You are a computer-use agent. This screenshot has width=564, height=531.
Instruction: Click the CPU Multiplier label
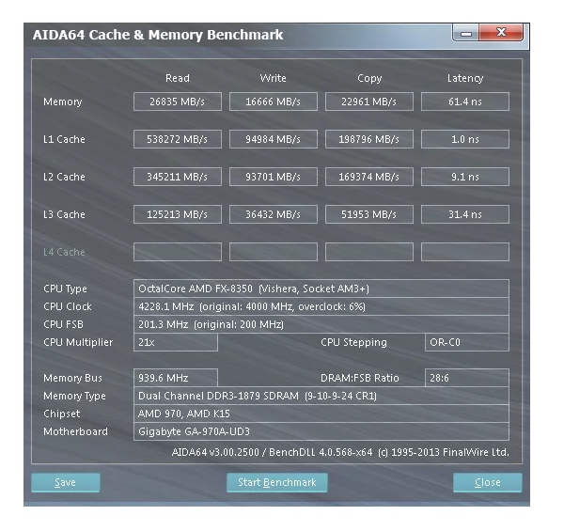pyautogui.click(x=78, y=343)
